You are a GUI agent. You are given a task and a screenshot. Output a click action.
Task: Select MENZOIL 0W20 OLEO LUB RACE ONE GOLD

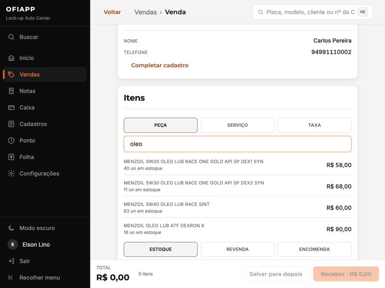coord(237,165)
